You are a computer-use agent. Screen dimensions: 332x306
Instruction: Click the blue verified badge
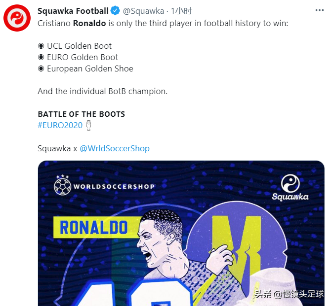116,11
